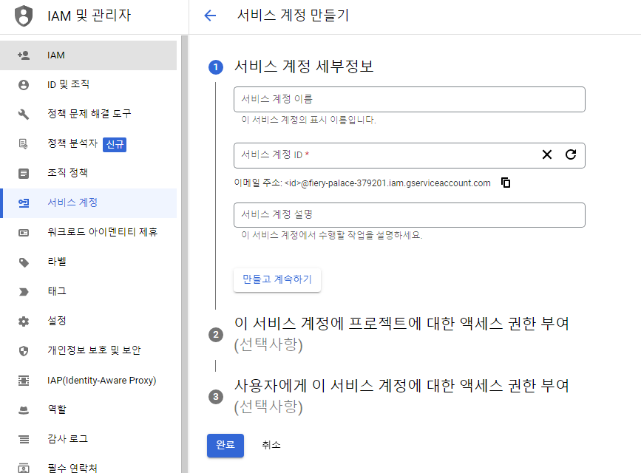Select 서비스 계정 menu item
The width and height of the screenshot is (641, 473).
point(88,203)
